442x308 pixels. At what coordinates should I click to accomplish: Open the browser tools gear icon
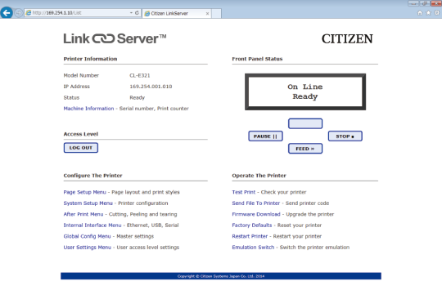pyautogui.click(x=437, y=13)
